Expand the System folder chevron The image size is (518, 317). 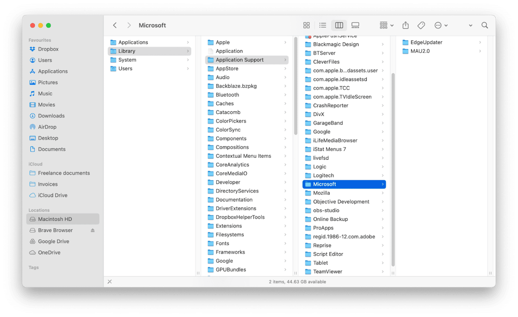[x=188, y=60]
